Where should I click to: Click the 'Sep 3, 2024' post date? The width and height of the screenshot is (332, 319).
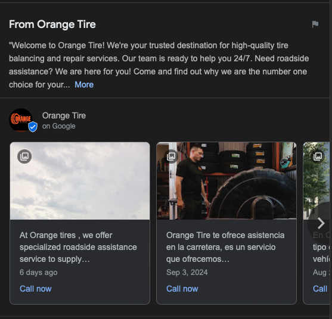[x=187, y=273]
